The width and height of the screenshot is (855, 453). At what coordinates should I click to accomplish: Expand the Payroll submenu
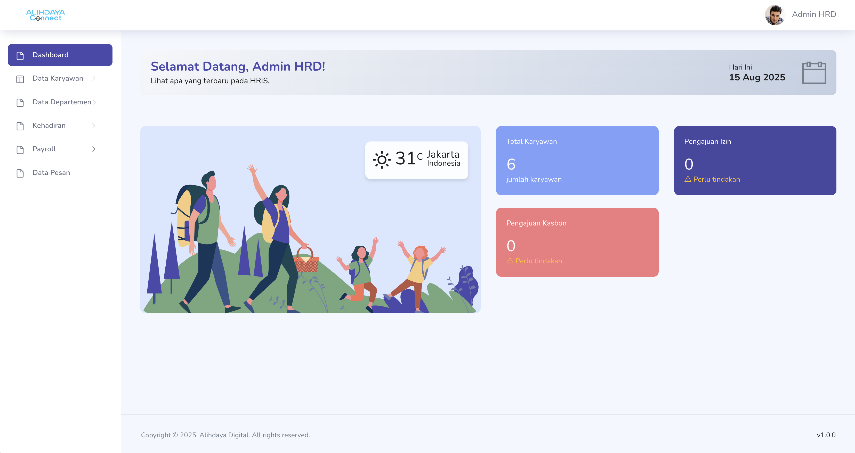point(94,149)
